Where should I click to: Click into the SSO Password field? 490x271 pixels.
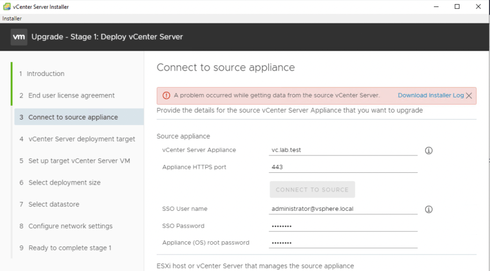click(343, 226)
